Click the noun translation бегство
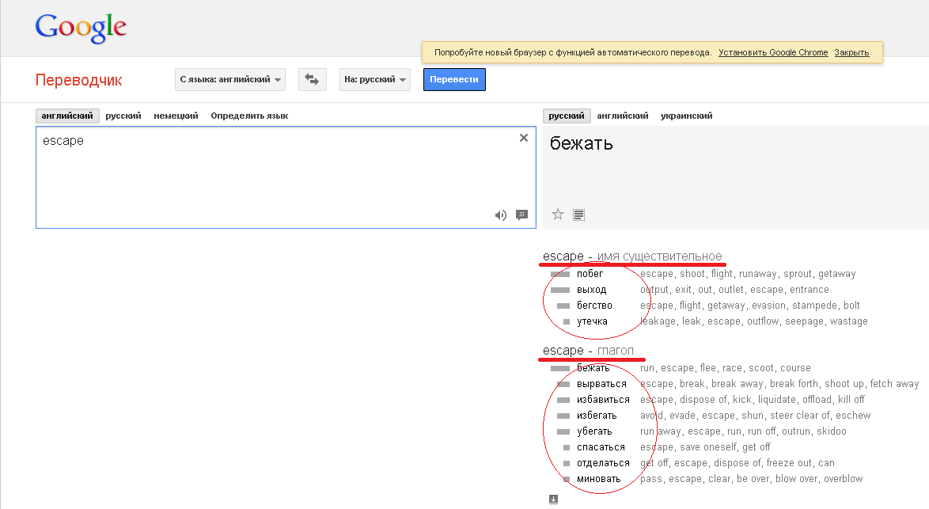The height and width of the screenshot is (509, 929). point(595,306)
